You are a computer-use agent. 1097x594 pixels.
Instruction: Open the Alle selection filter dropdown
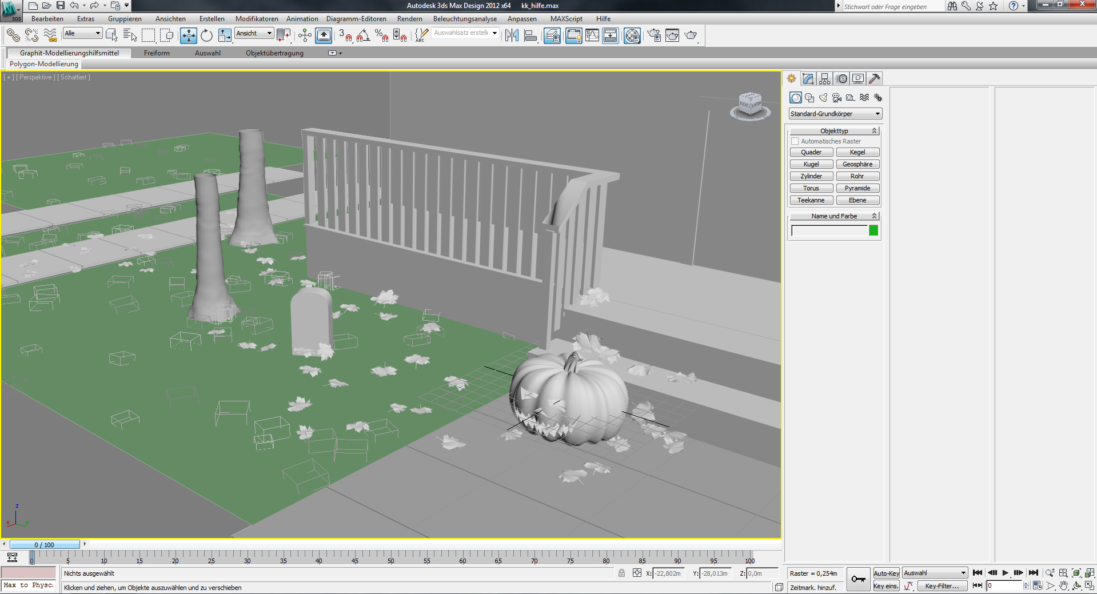(x=82, y=33)
